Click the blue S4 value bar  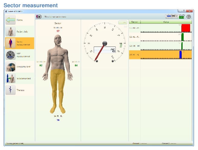coord(180,55)
